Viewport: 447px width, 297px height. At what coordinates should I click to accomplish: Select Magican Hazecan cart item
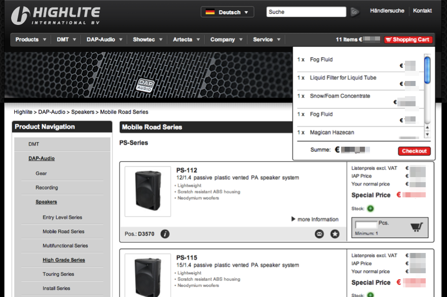332,132
